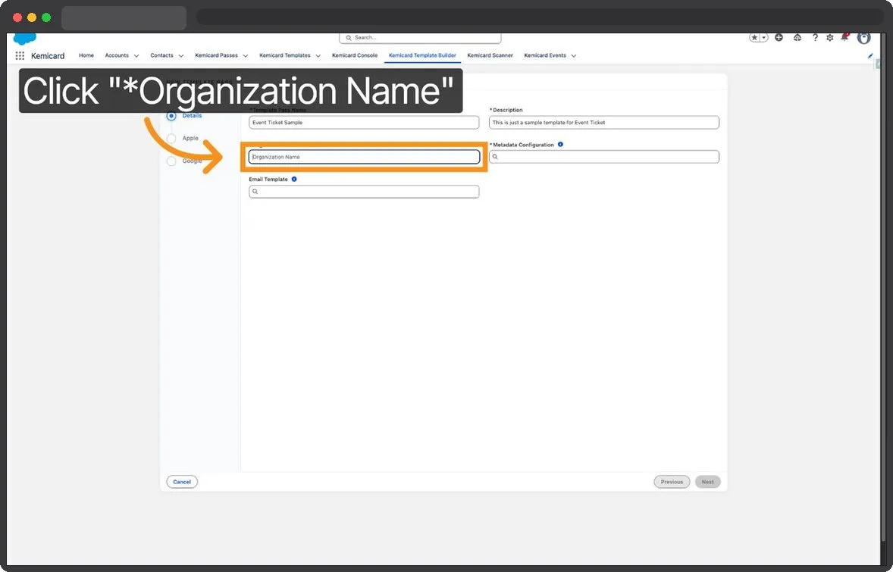Expand the Accounts tab dropdown chevron
The image size is (893, 572).
(136, 56)
